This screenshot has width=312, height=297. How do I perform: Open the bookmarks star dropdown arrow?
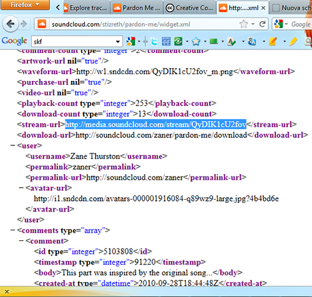(205, 41)
